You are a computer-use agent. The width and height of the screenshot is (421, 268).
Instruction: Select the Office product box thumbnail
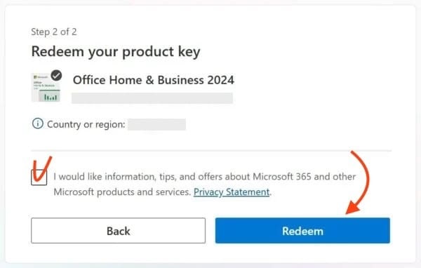click(x=46, y=88)
